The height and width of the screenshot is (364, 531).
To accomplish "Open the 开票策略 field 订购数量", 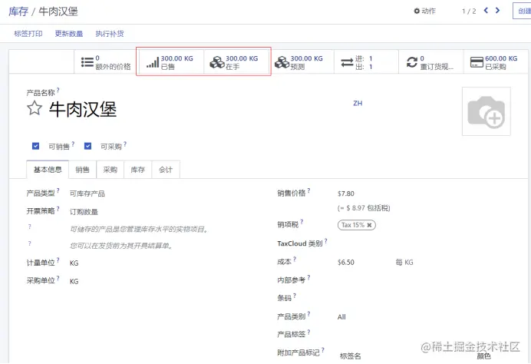I will 84,212.
